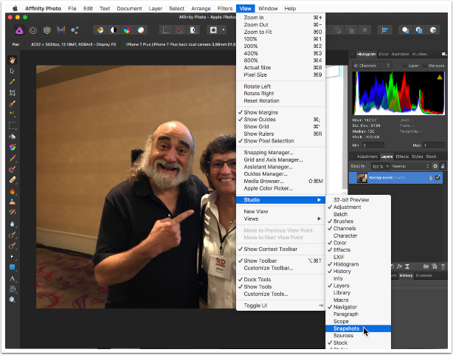Switch to the Photo Persona icon
453x355 pixels.
coord(18,30)
